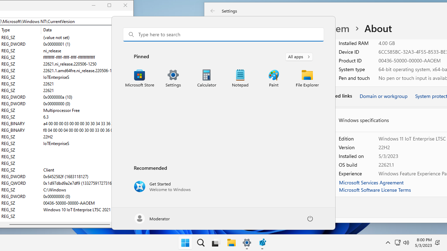Open Notepad from the Start menu
Viewport: 447px width, 251px height.
pyautogui.click(x=240, y=78)
